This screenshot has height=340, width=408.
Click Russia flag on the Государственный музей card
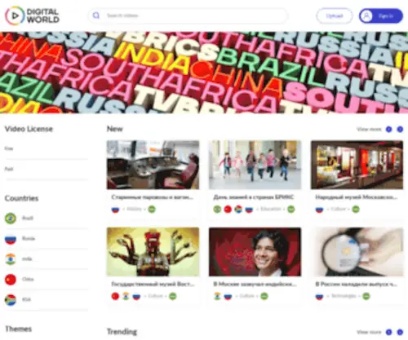pyautogui.click(x=136, y=296)
